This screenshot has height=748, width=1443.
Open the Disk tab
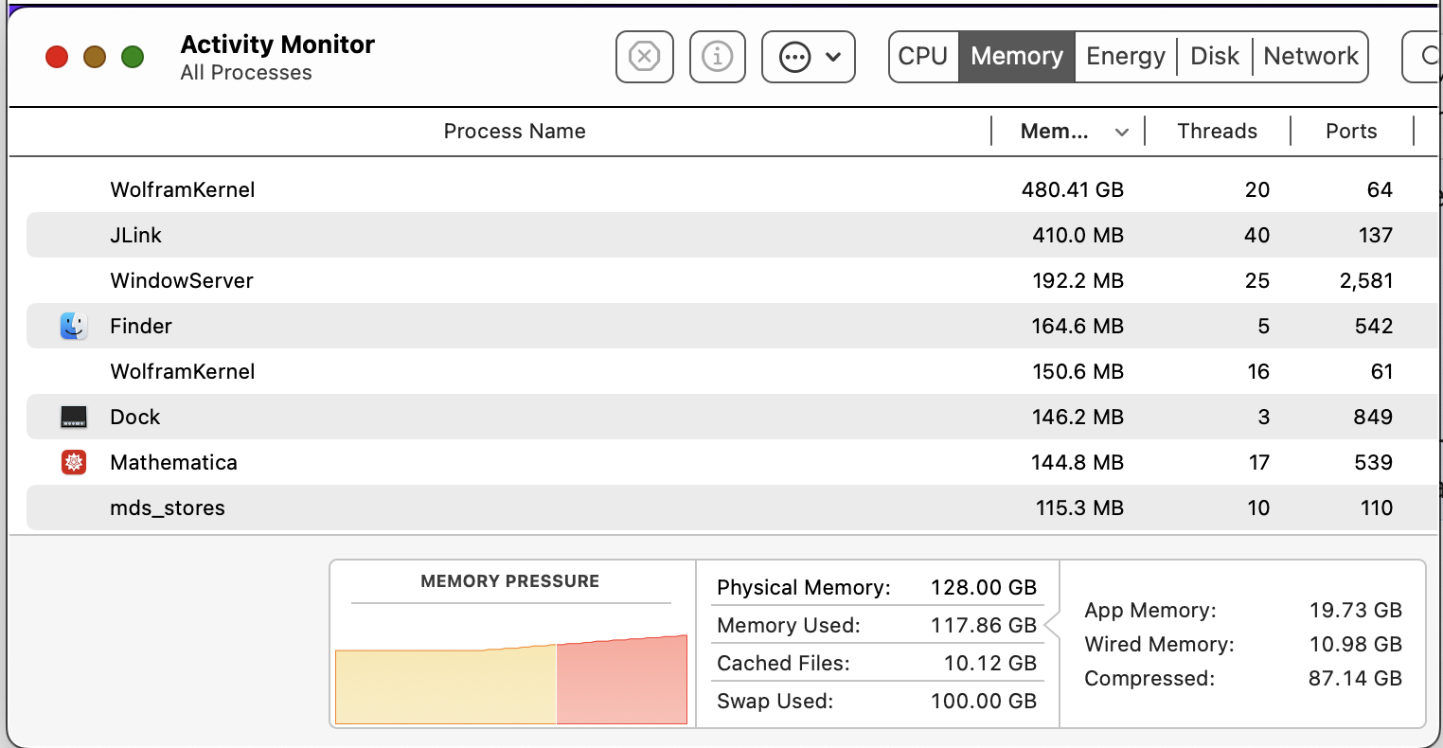(x=1214, y=57)
